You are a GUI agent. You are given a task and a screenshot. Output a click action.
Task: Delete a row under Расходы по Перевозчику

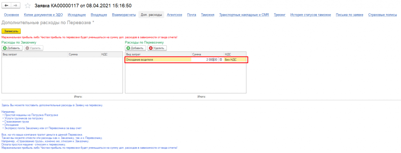coord(157,48)
